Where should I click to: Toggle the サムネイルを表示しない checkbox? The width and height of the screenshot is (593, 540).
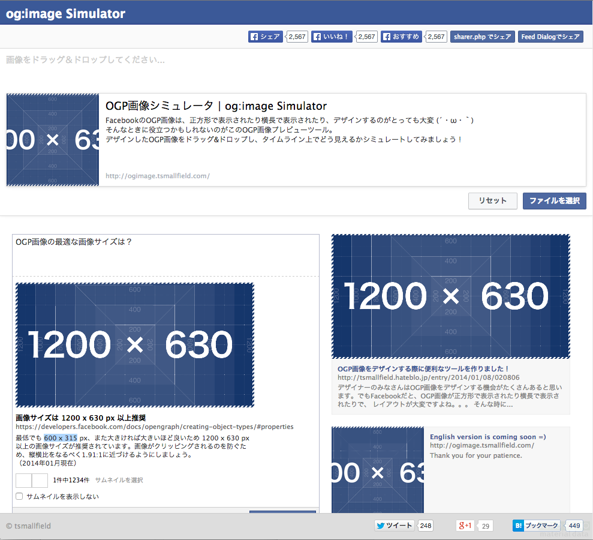point(19,496)
